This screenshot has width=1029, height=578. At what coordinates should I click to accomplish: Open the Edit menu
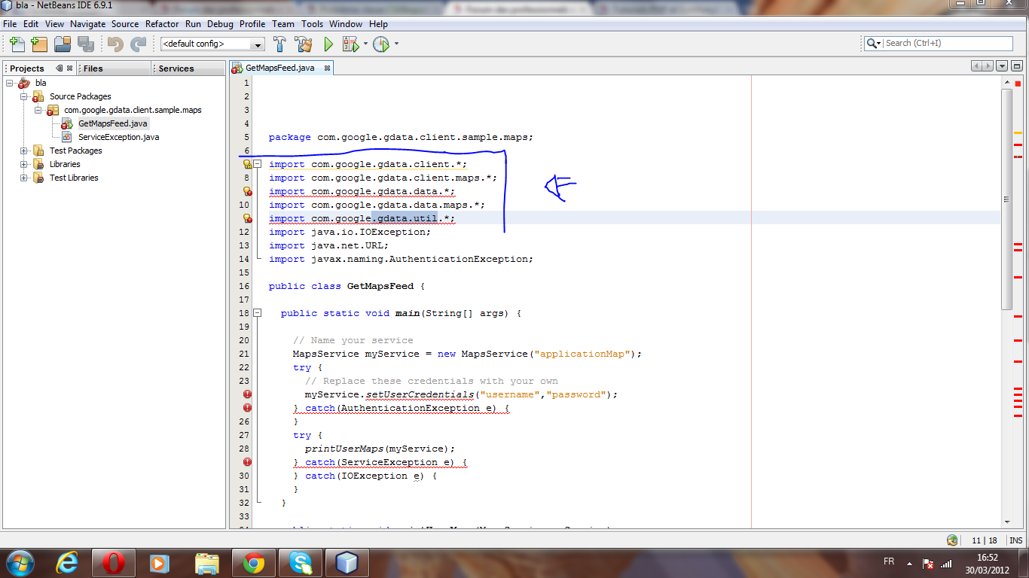(31, 24)
